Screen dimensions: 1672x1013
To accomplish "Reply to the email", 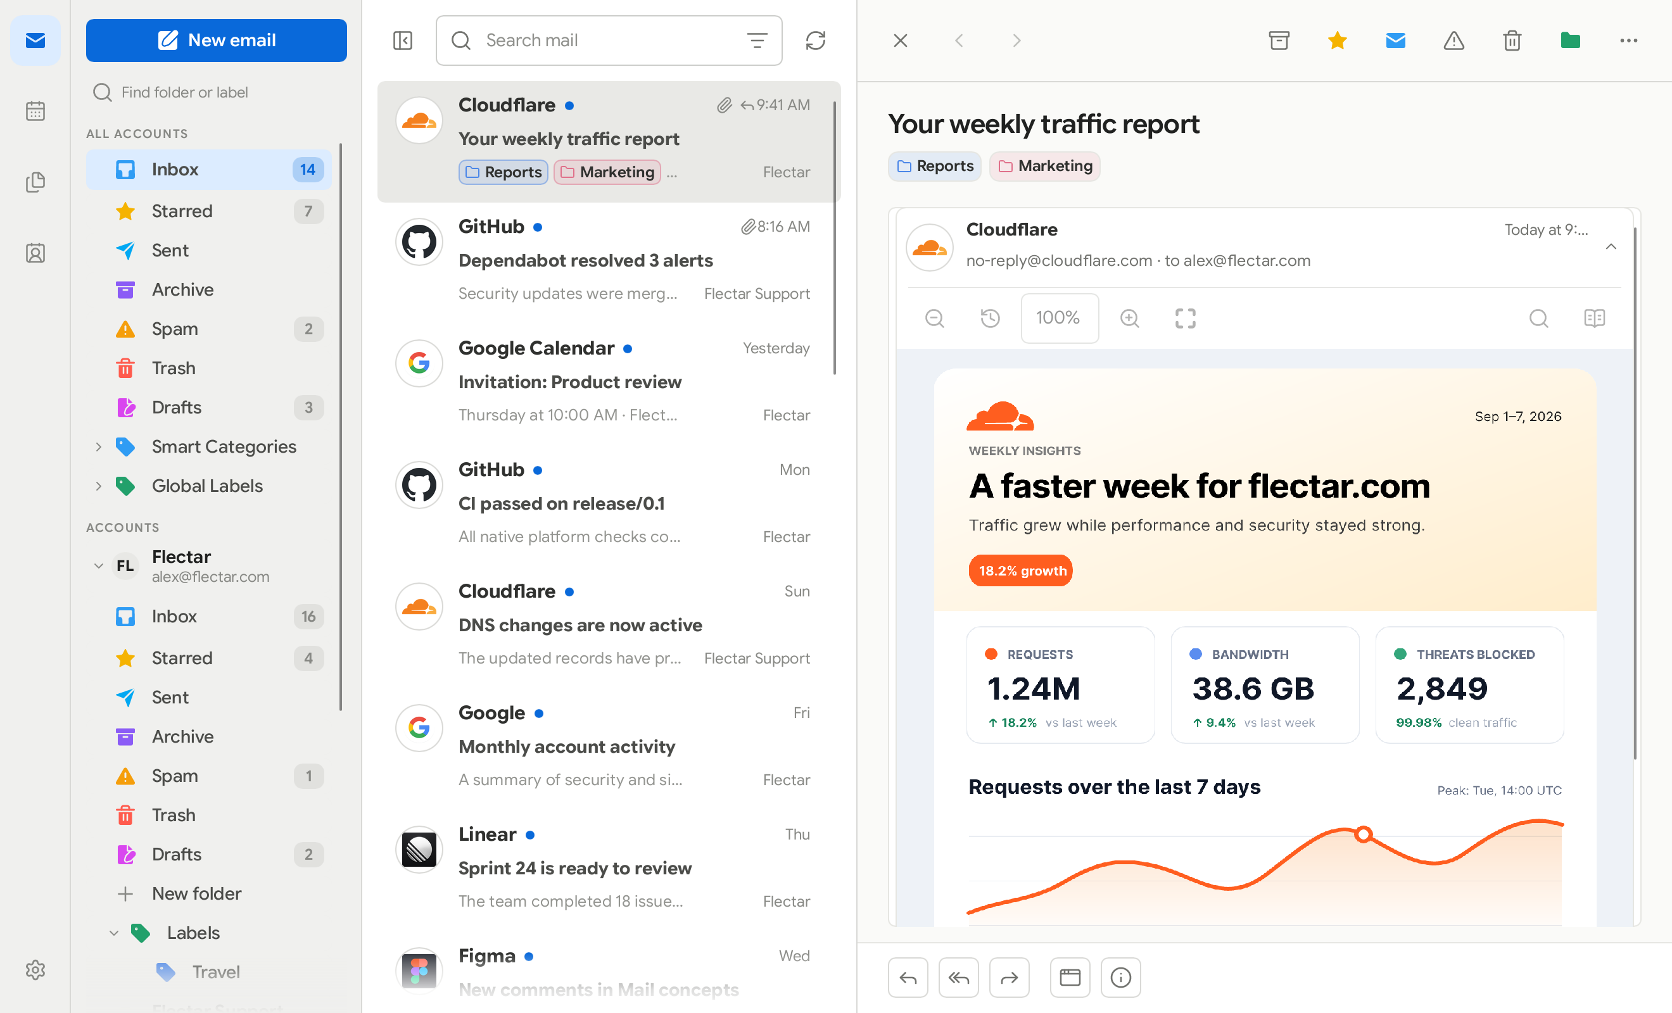I will click(908, 978).
